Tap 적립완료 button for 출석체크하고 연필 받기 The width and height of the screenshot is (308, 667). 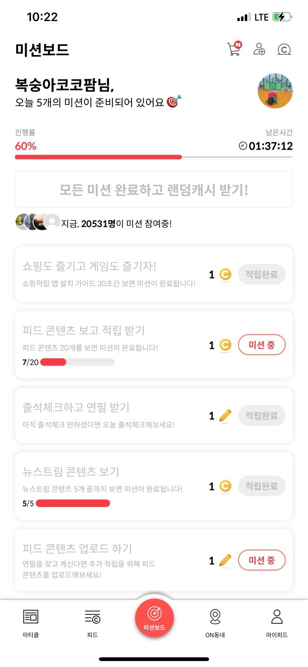point(262,416)
